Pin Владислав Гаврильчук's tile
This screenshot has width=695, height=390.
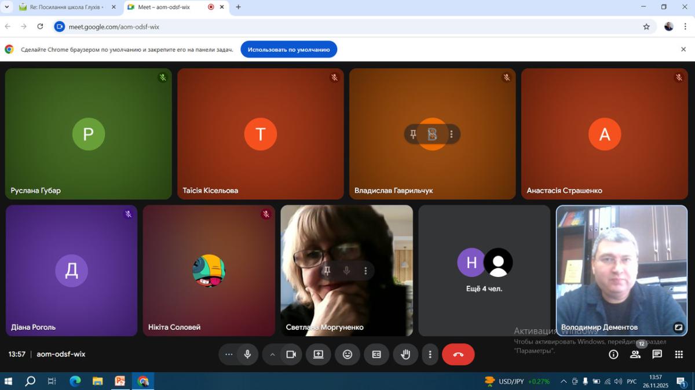[413, 134]
